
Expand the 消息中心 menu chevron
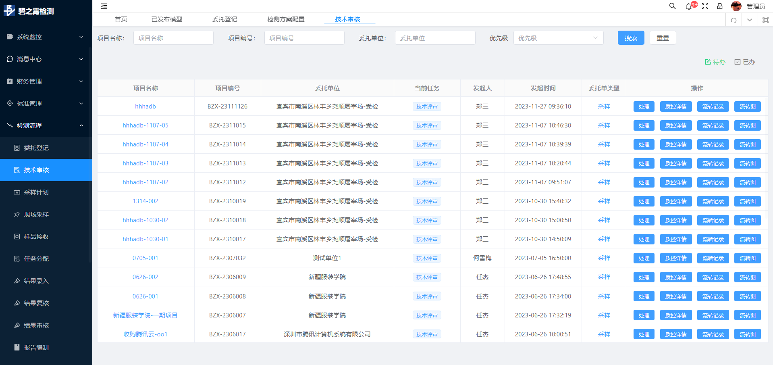tap(81, 59)
